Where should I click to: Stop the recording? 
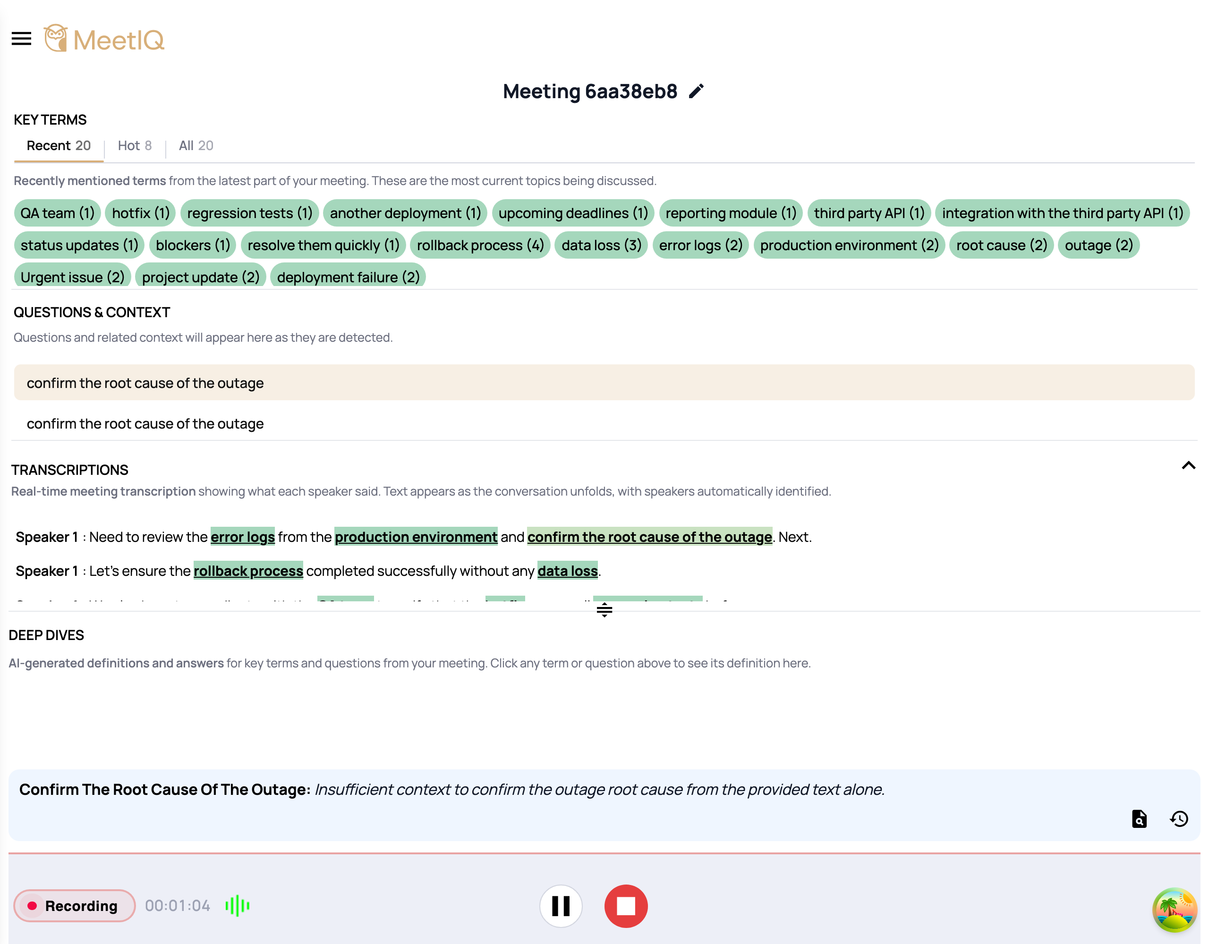point(626,906)
